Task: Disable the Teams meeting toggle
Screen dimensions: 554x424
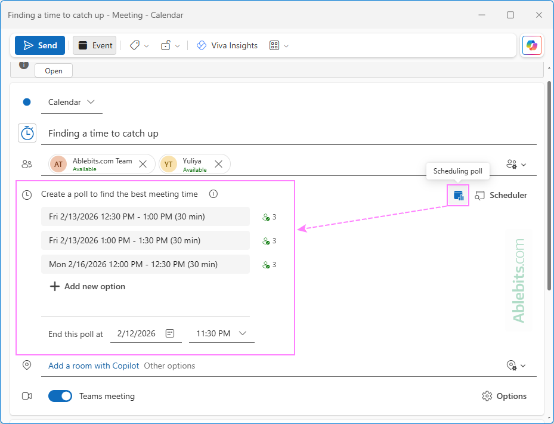Action: (x=60, y=395)
